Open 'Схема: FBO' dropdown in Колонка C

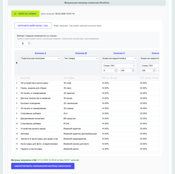click(119, 66)
